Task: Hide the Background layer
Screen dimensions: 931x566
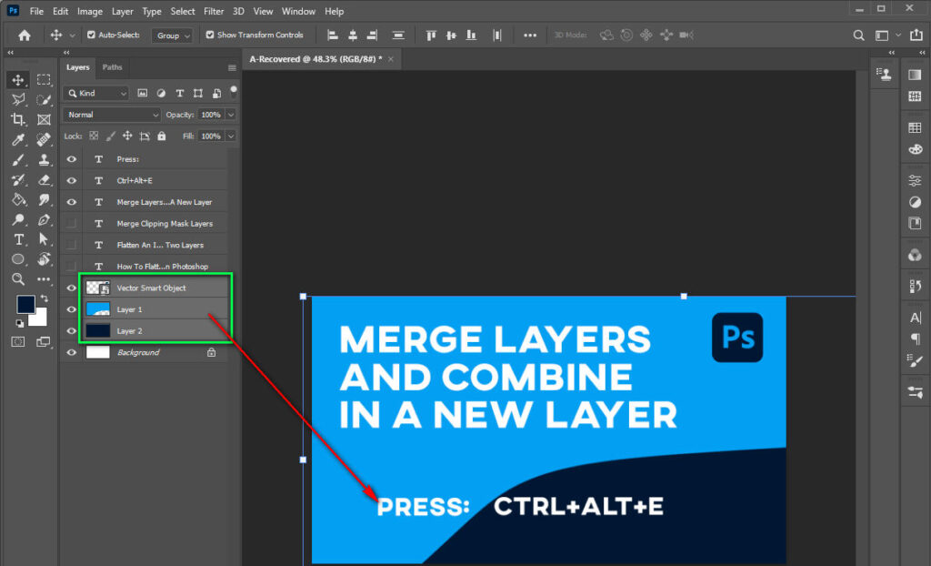Action: pyautogui.click(x=71, y=352)
